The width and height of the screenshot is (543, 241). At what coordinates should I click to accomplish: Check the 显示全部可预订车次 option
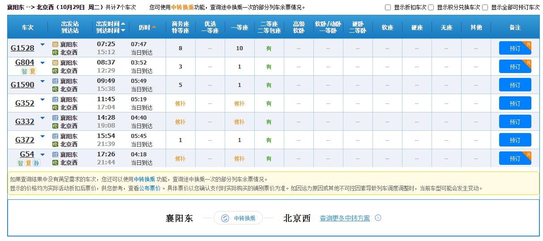click(x=485, y=8)
